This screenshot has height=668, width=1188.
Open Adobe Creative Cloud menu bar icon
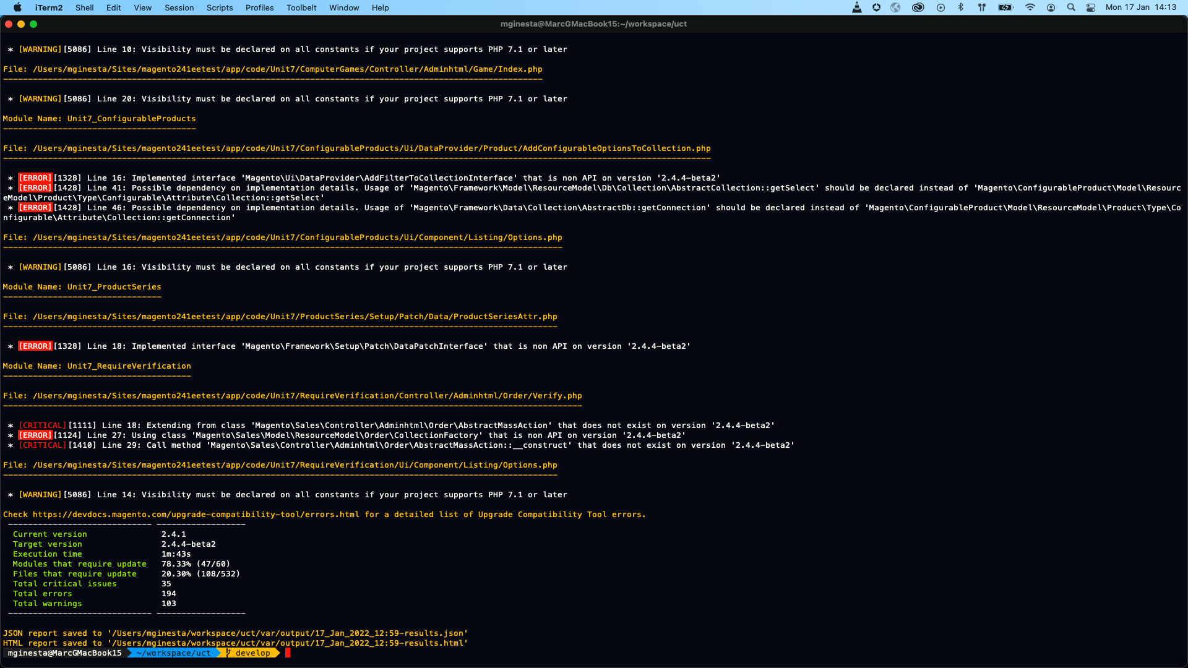[918, 7]
